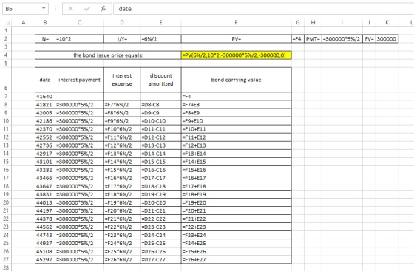Click cell containing '=F15+E16'
This screenshot has height=271, width=414.
[x=237, y=170]
